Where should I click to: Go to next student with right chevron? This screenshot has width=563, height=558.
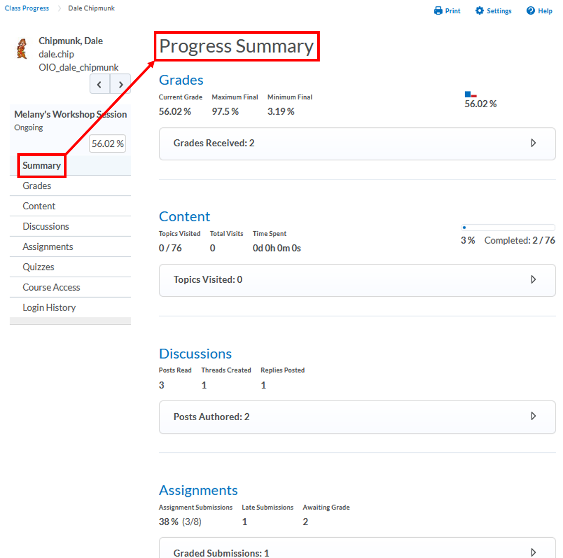121,84
